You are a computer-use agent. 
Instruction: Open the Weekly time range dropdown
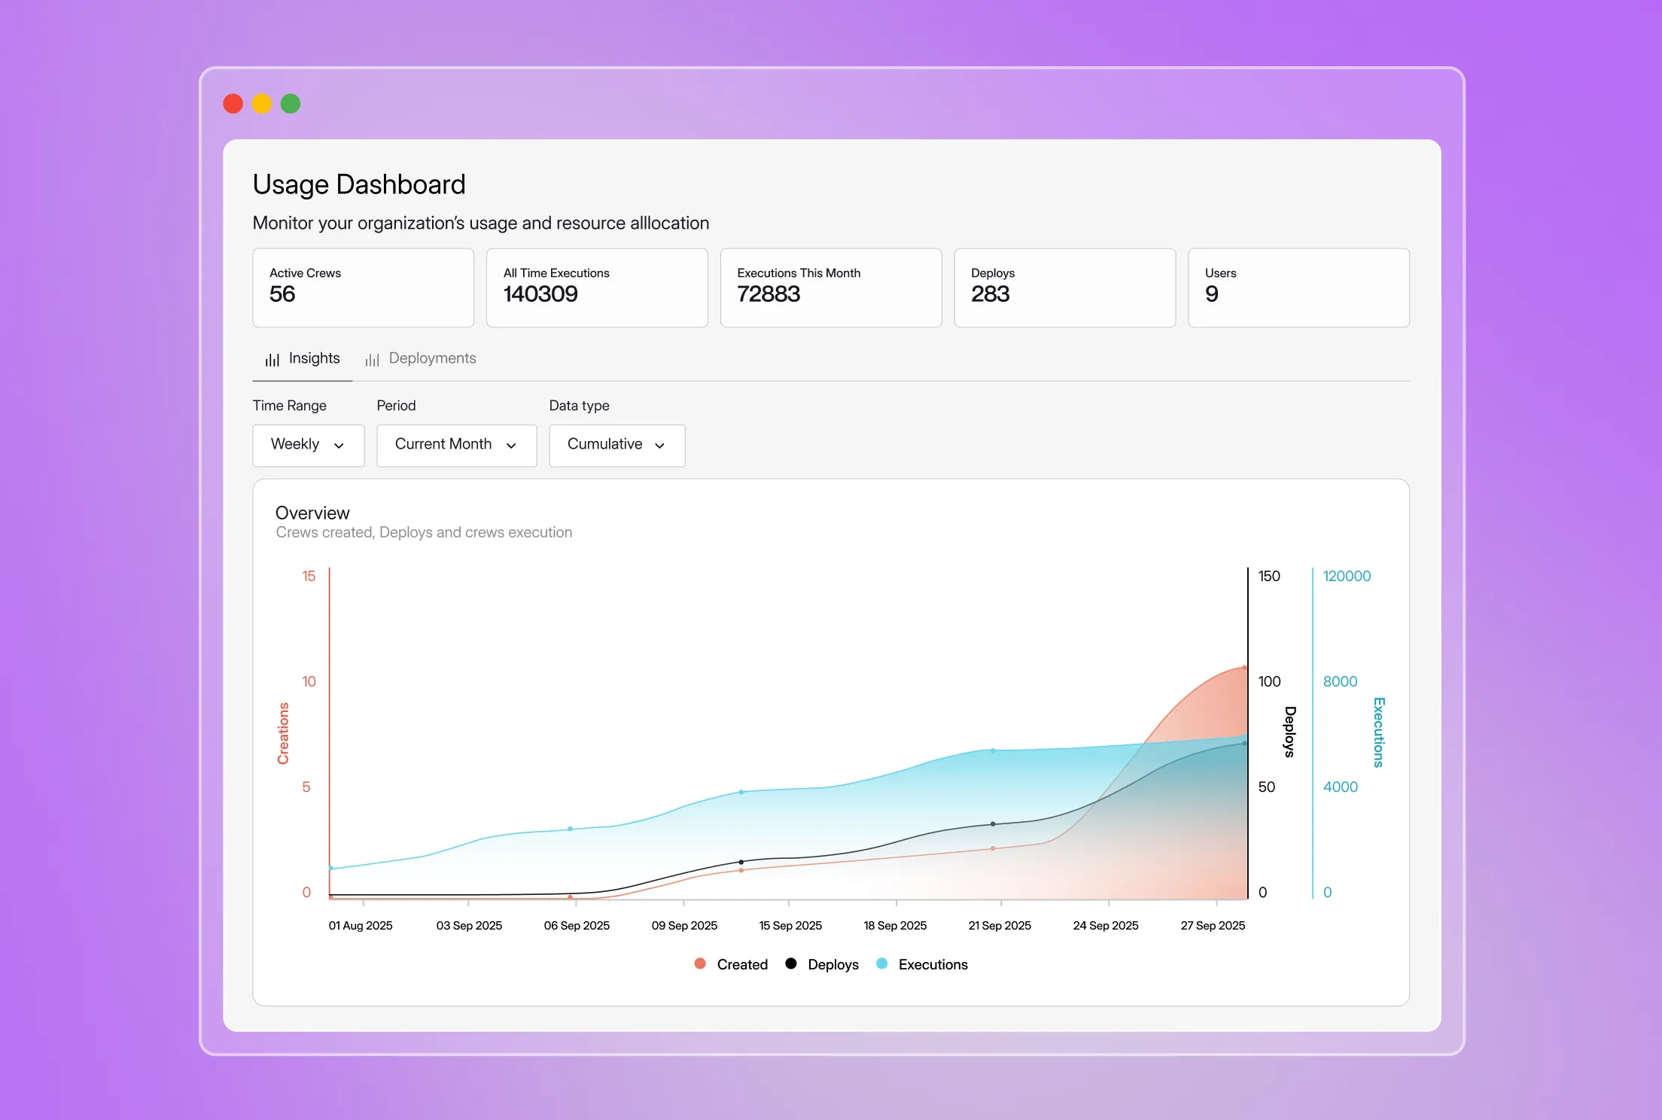(x=308, y=445)
